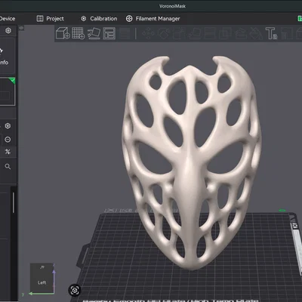Open the Device tab
The width and height of the screenshot is (302, 302).
tap(8, 19)
